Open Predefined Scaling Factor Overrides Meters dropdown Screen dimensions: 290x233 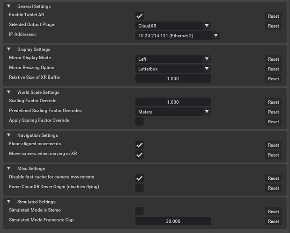pyautogui.click(x=173, y=112)
